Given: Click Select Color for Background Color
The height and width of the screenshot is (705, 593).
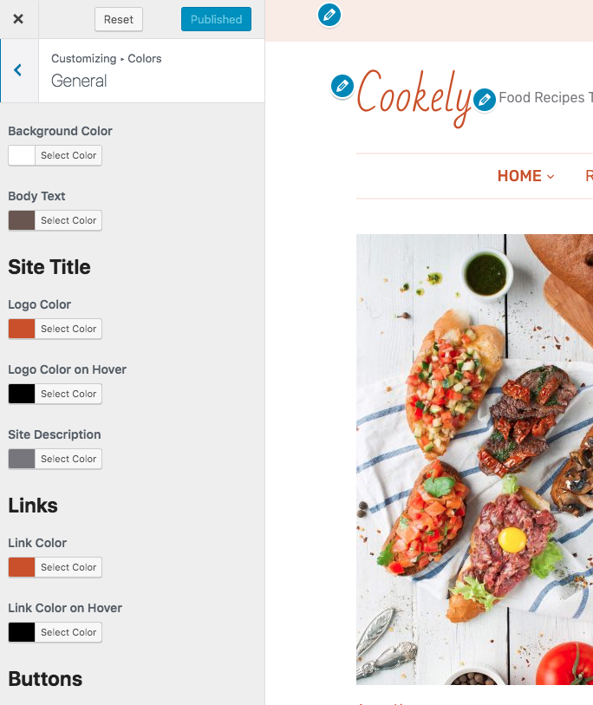Looking at the screenshot, I should pyautogui.click(x=68, y=155).
